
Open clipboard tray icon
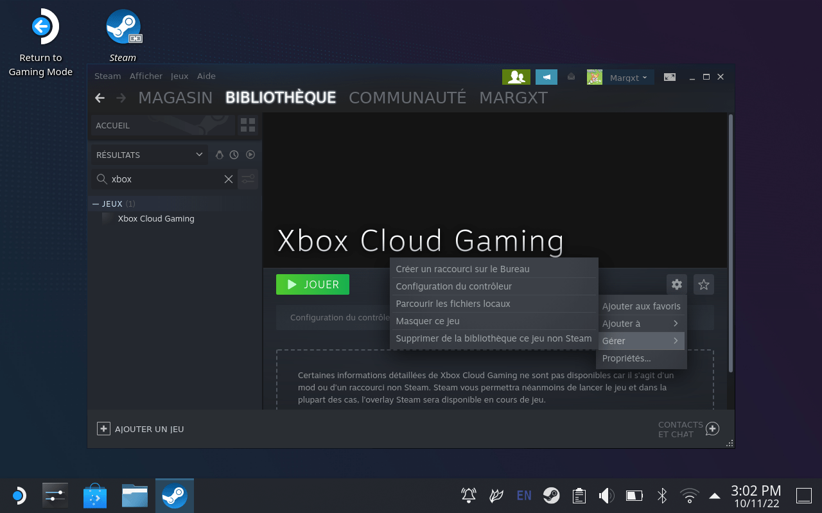579,496
